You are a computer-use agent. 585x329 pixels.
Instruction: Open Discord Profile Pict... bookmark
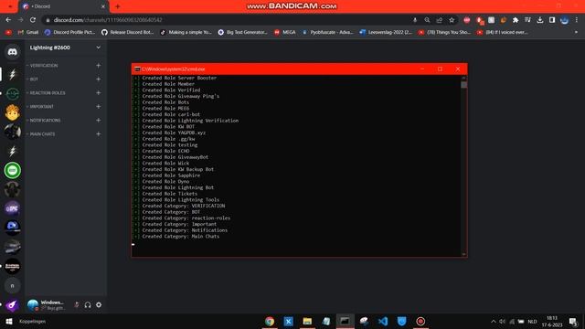click(x=69, y=33)
